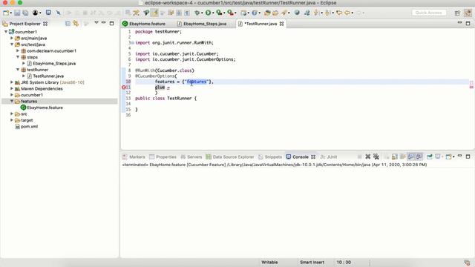
Task: Open the Run button dropdown arrow
Action: coord(213,13)
